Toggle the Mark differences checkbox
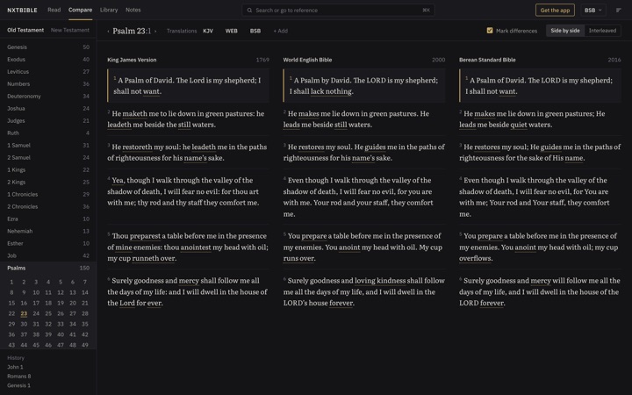632x395 pixels. (x=490, y=31)
